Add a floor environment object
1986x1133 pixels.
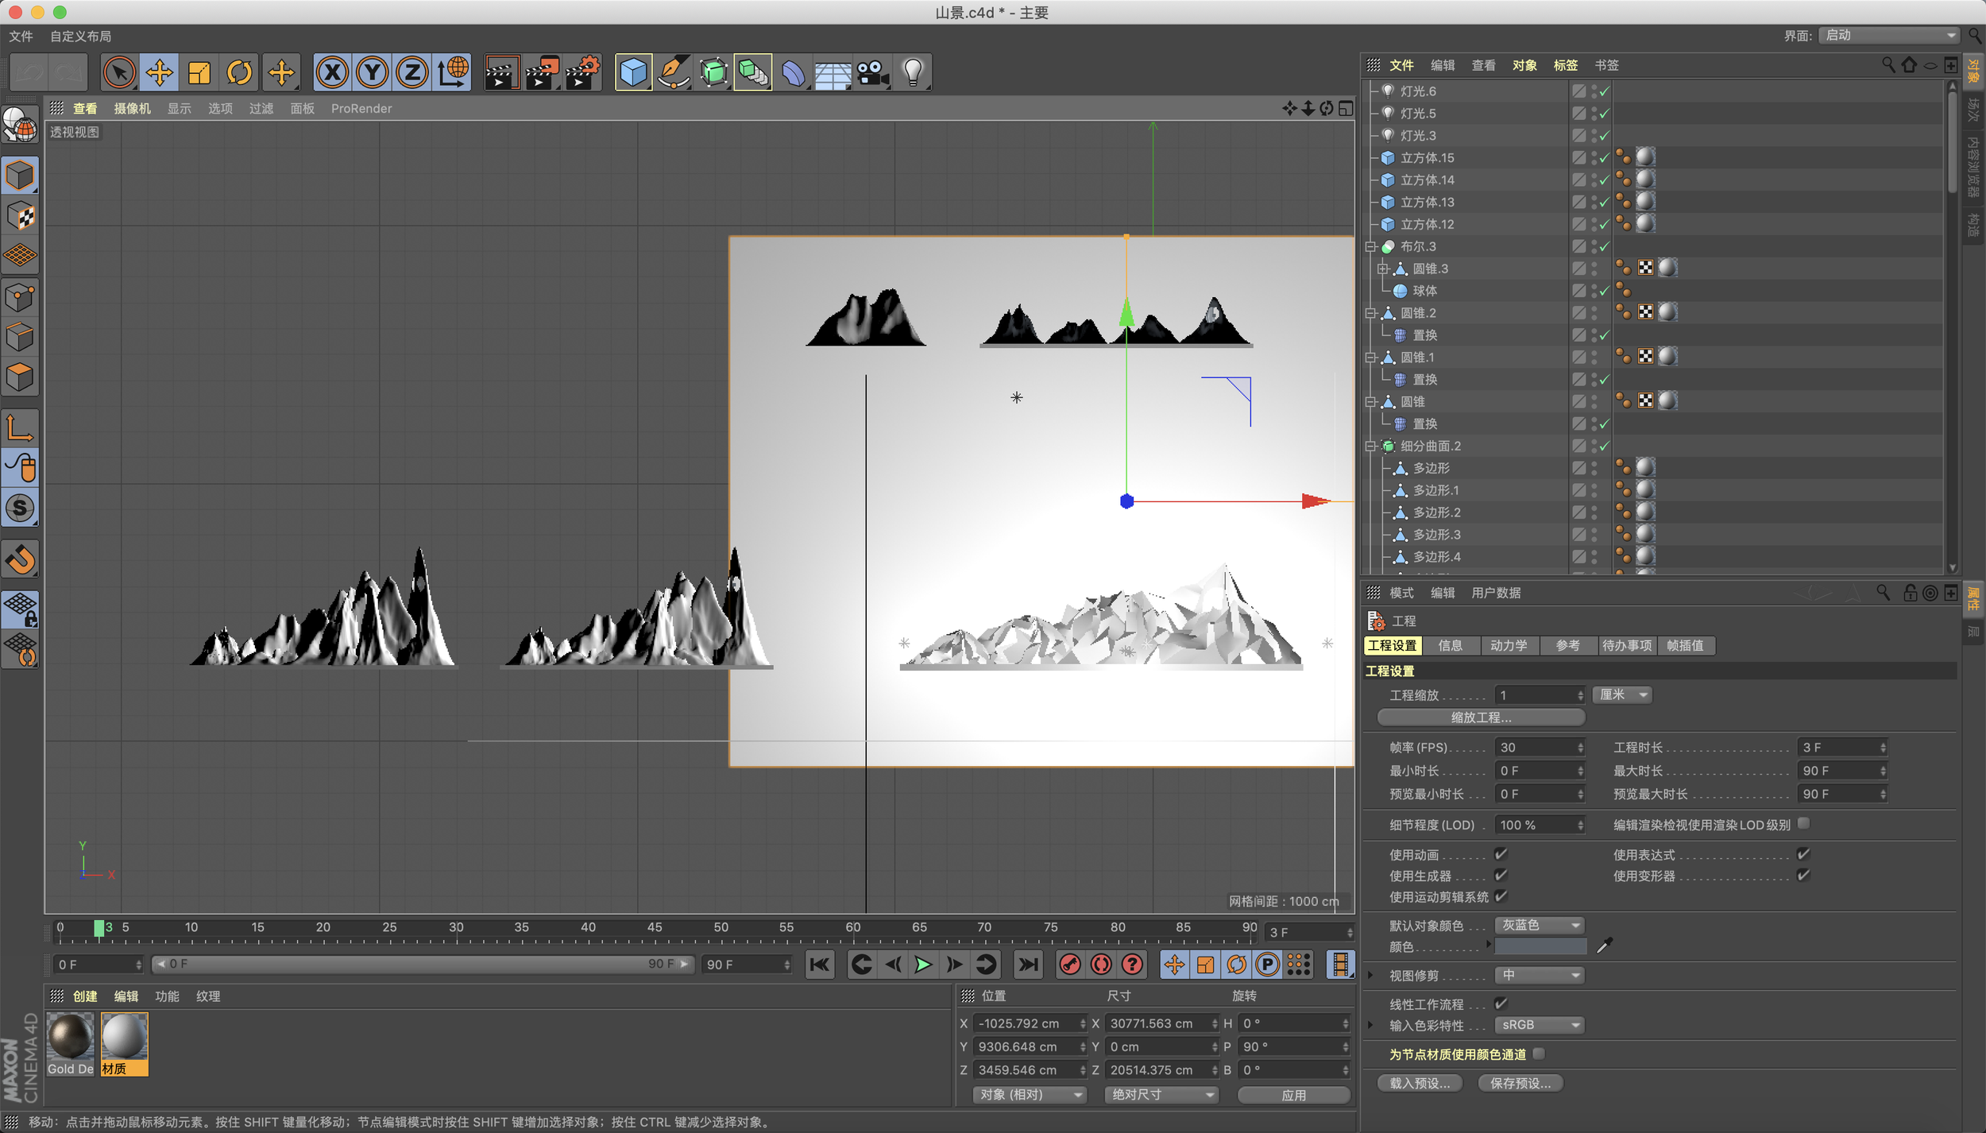[x=833, y=73]
